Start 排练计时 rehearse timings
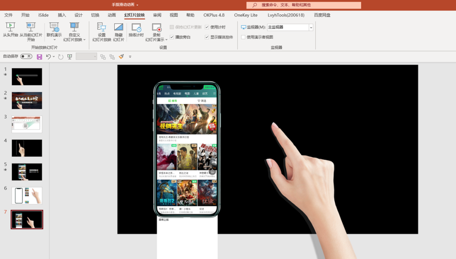Screen dimensions: 456x259 tap(136, 30)
